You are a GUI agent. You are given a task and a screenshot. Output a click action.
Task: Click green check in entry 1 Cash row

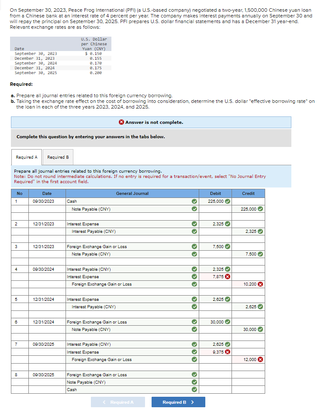195,201
